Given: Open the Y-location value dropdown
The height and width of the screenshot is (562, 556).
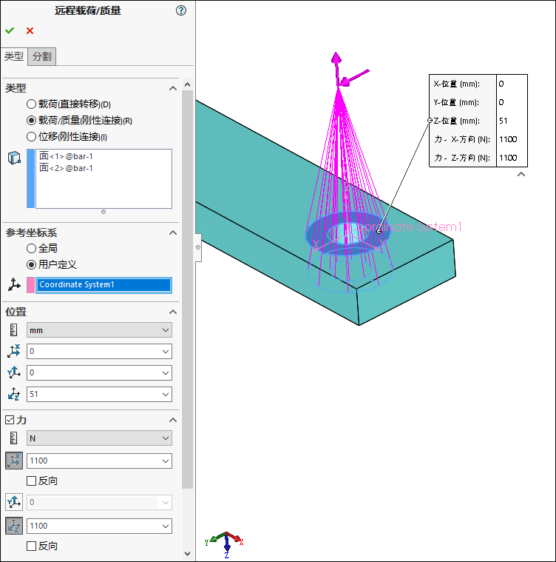Looking at the screenshot, I should tap(166, 373).
